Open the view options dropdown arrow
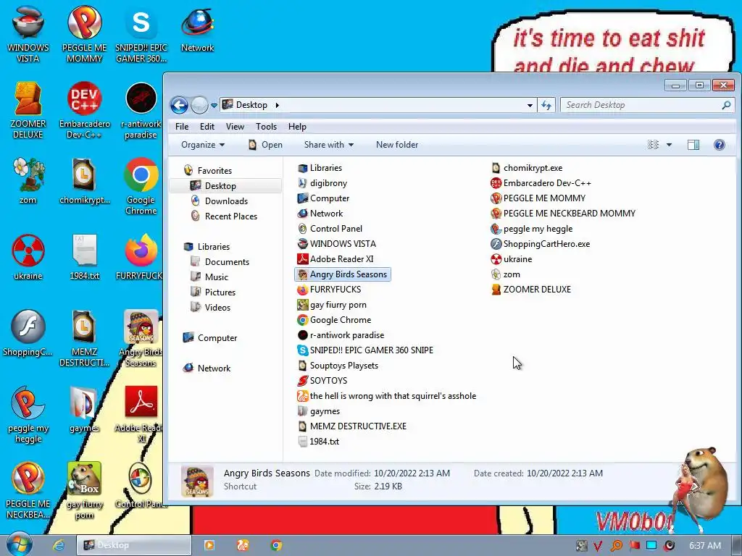The width and height of the screenshot is (742, 556). [x=669, y=145]
